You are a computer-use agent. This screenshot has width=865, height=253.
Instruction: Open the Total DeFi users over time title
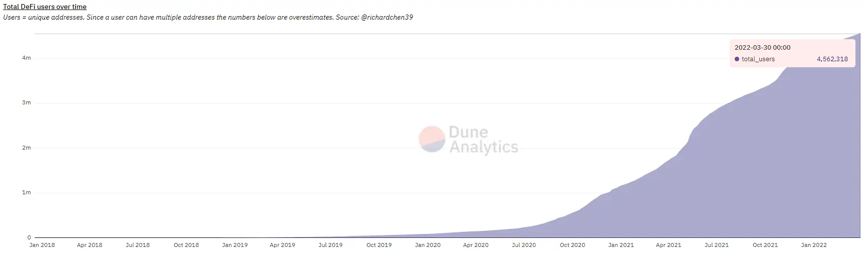pyautogui.click(x=45, y=7)
